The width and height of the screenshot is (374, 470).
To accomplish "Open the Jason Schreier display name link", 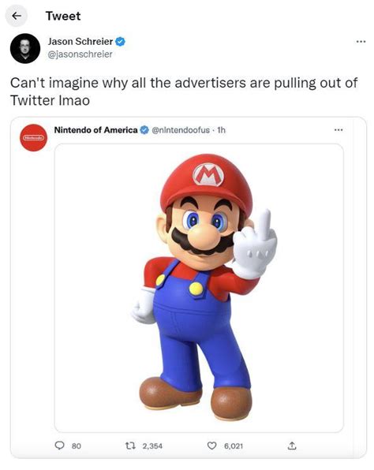I will tap(80, 41).
